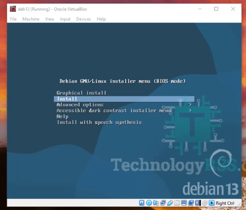Click the window resize grip at bottom-right corner

pos(239,204)
